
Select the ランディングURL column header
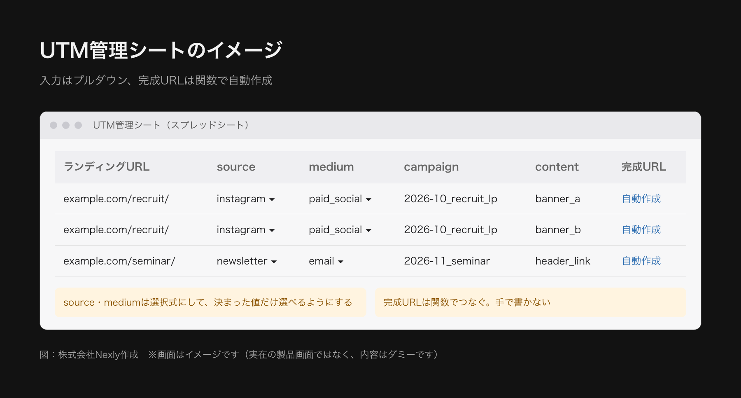click(x=107, y=167)
